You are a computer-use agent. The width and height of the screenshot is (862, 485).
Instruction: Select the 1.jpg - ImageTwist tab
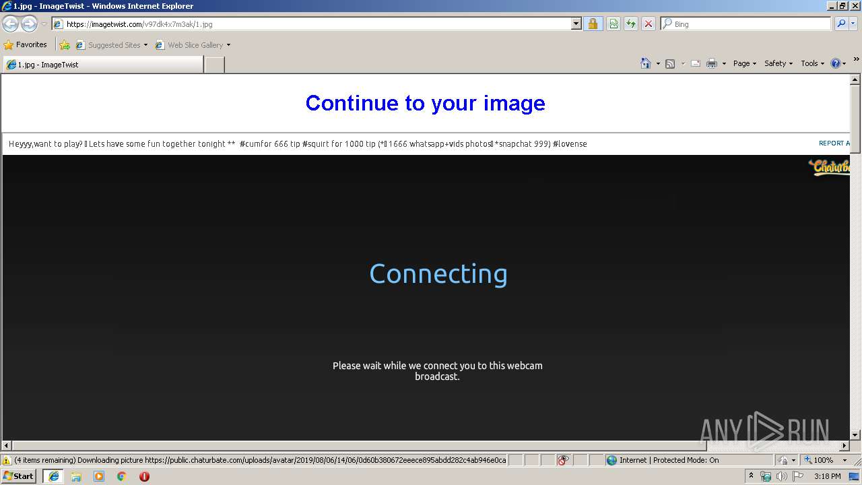[x=103, y=65]
